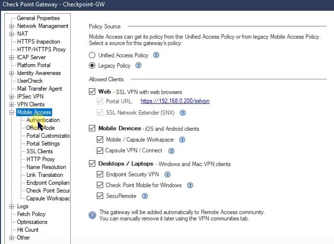
Task: Select General Properties in the tree
Action: pyautogui.click(x=38, y=18)
